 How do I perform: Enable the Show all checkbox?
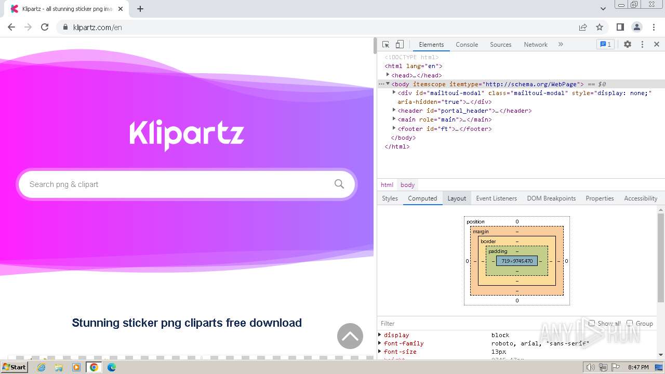[x=592, y=323]
